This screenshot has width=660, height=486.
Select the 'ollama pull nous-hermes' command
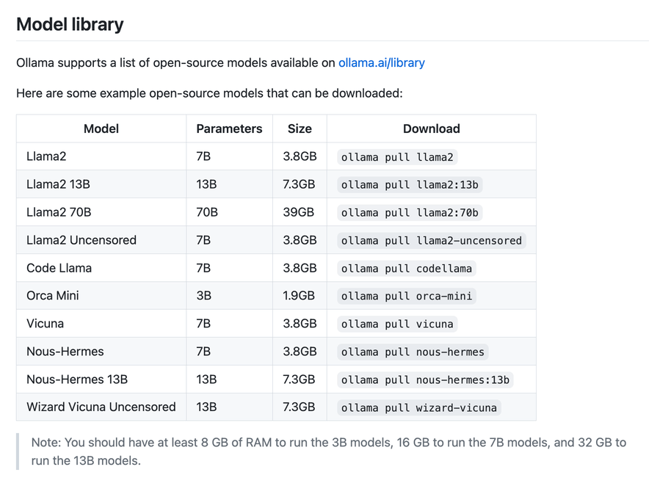point(413,352)
